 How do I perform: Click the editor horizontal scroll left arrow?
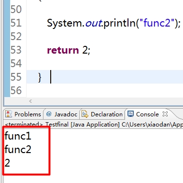30,101
